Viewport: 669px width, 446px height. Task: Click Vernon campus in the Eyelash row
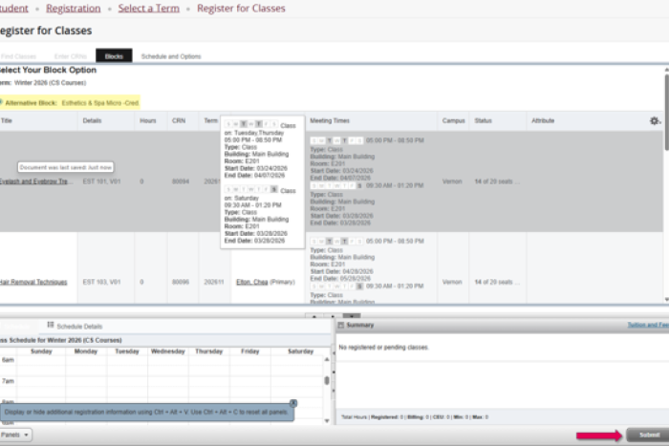(452, 181)
